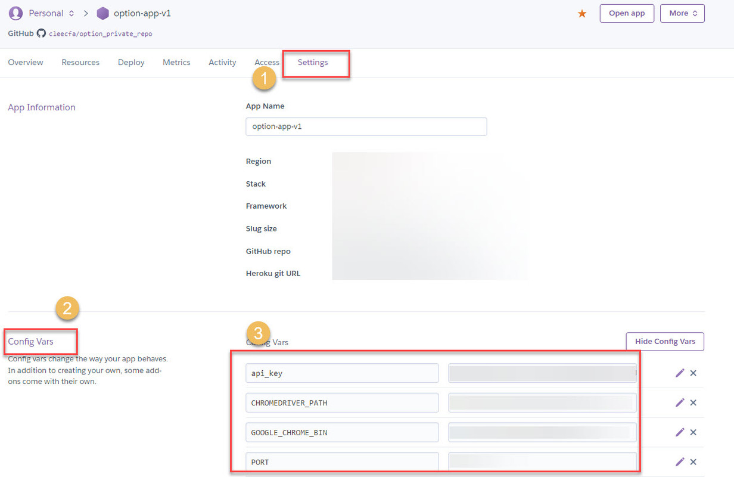The width and height of the screenshot is (734, 477).
Task: Remove the PORT config var
Action: [693, 461]
